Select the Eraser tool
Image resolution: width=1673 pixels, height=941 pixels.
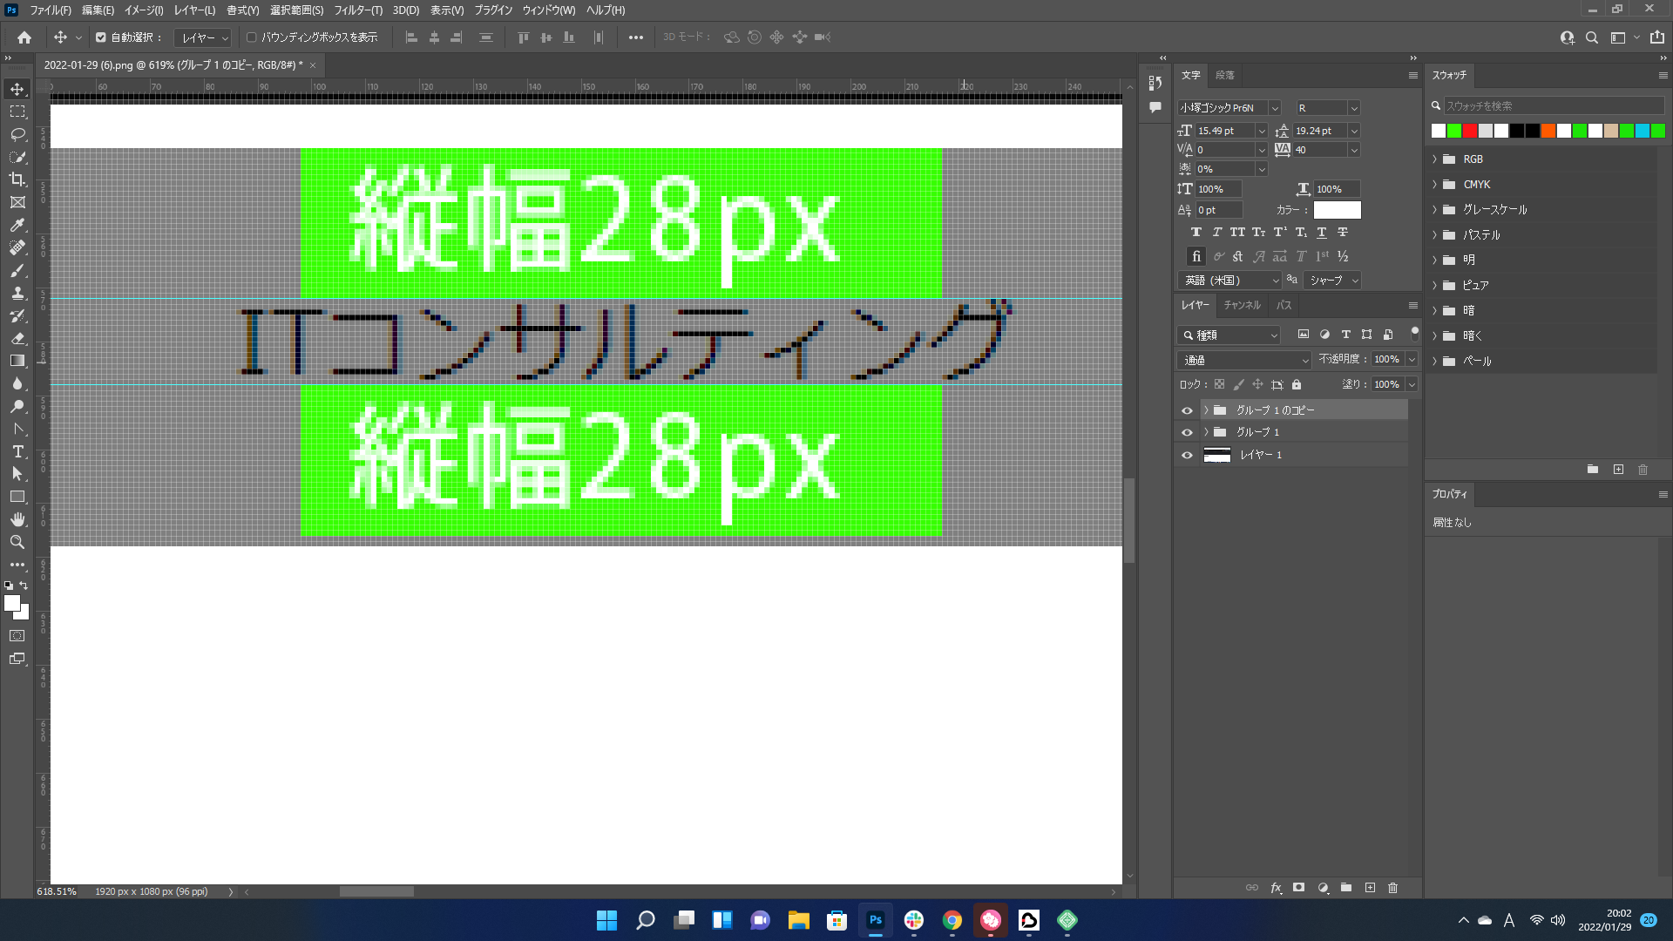coord(17,338)
